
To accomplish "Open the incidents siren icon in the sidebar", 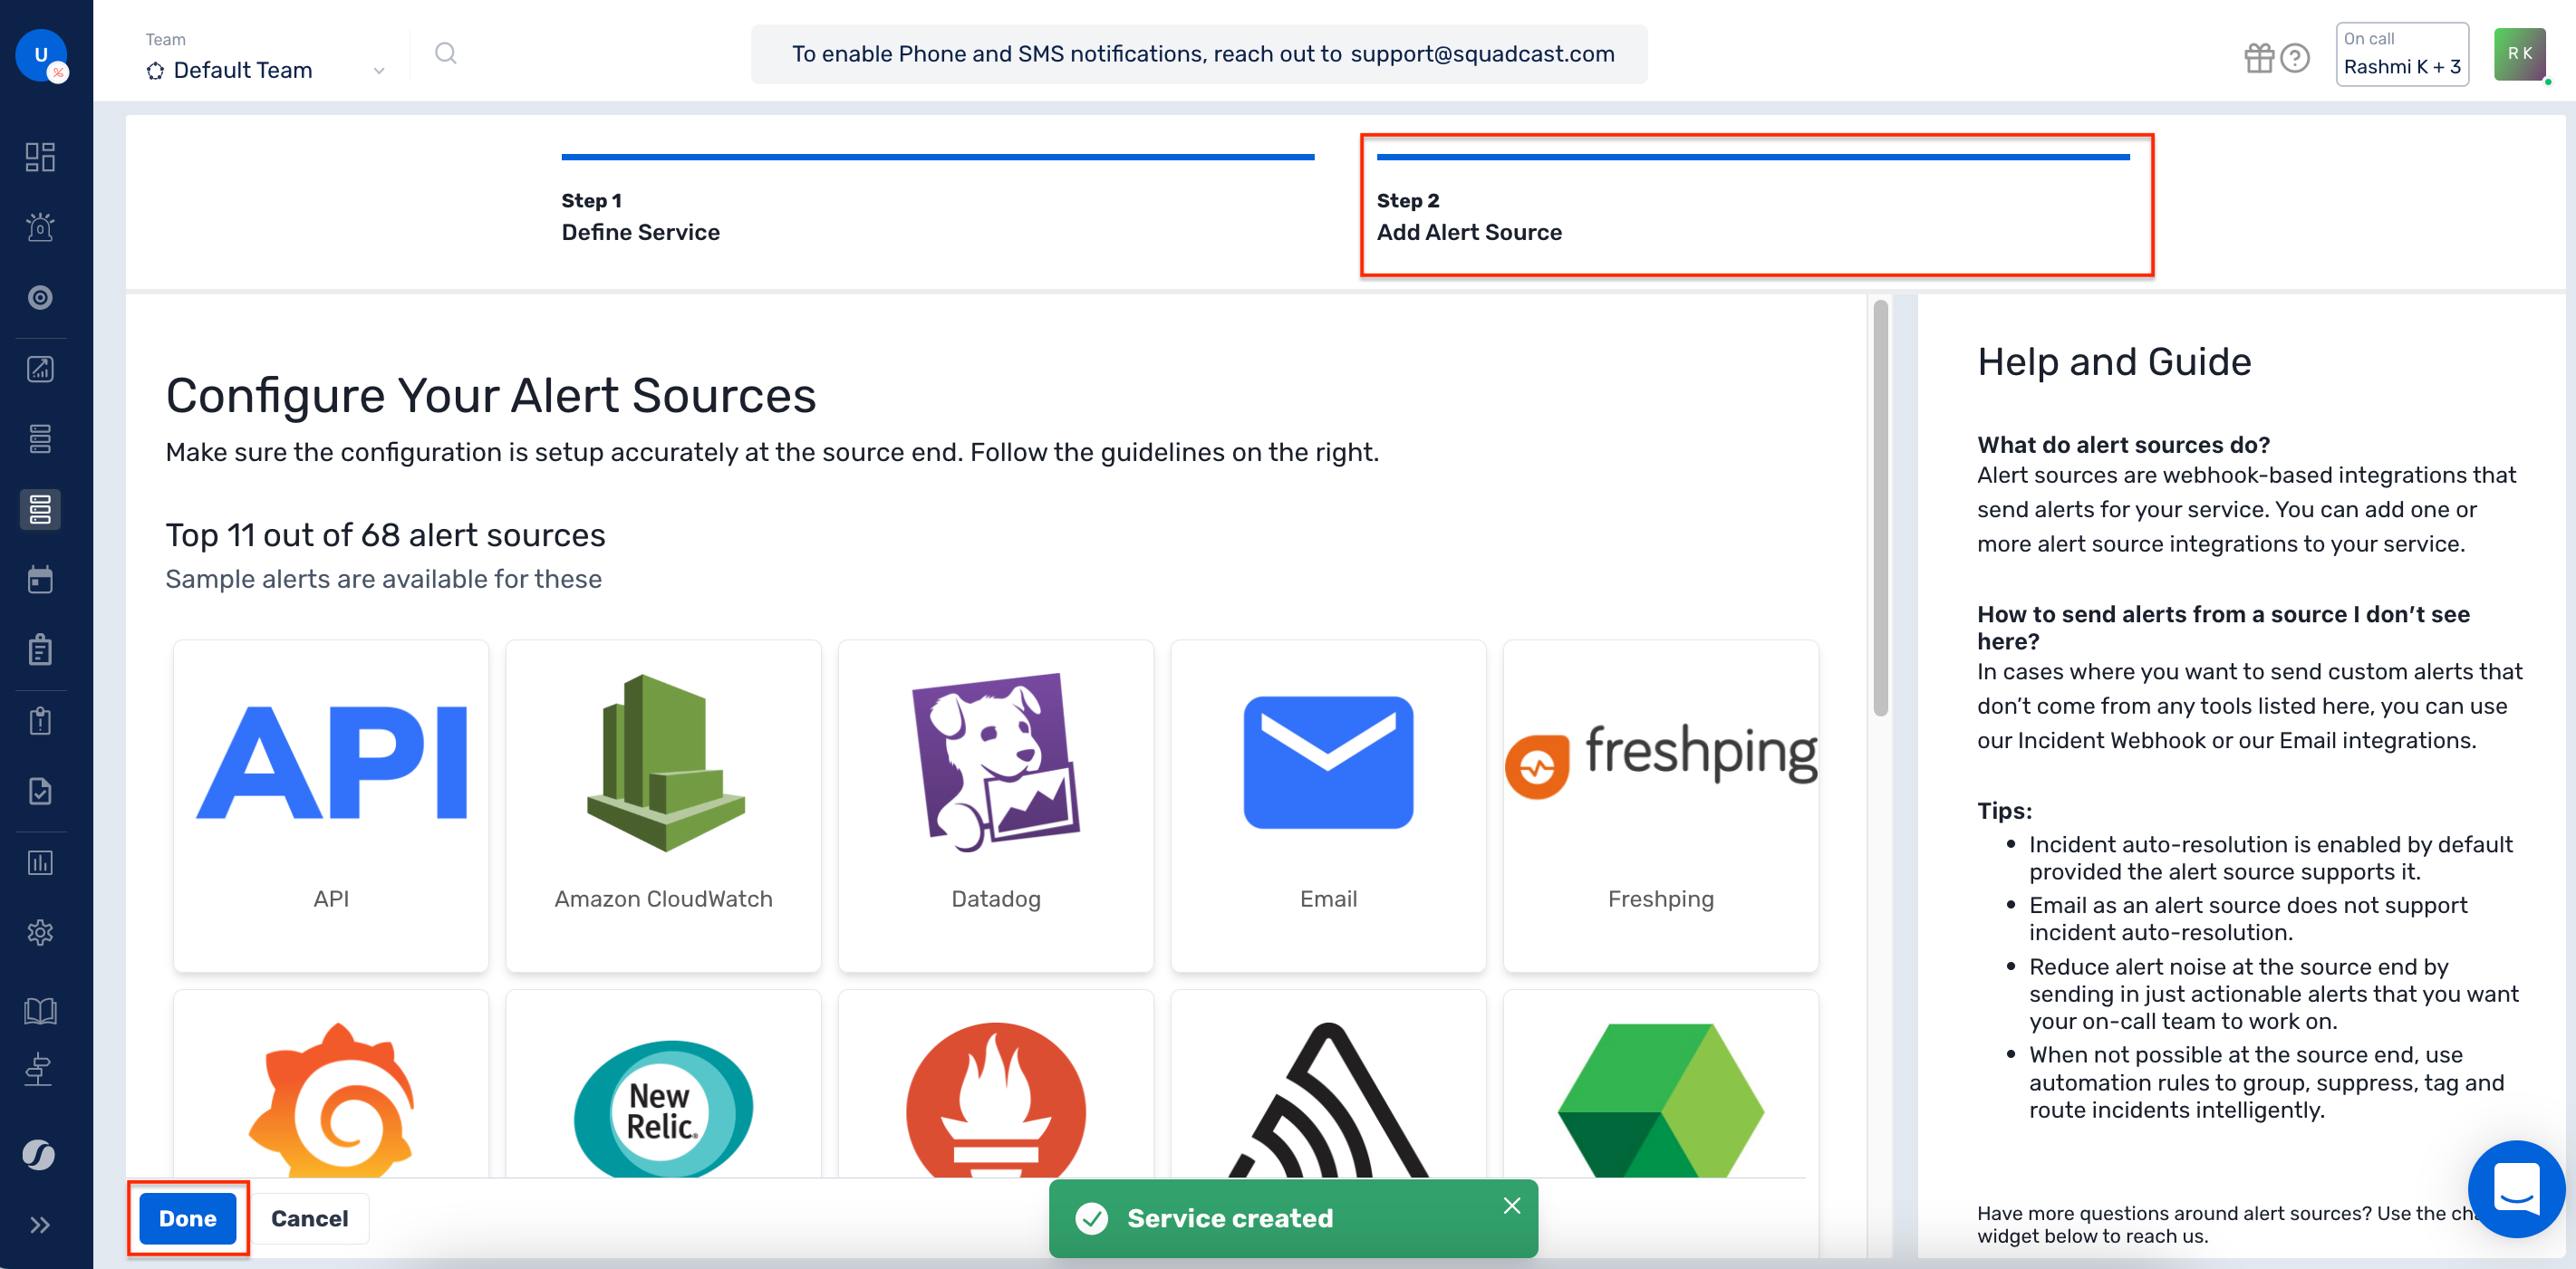I will pyautogui.click(x=40, y=227).
